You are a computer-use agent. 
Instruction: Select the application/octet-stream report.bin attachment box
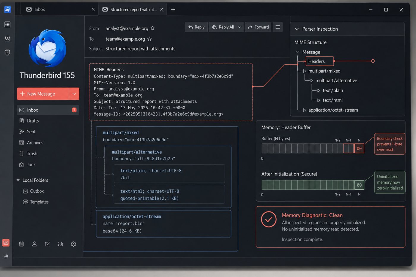point(164,224)
